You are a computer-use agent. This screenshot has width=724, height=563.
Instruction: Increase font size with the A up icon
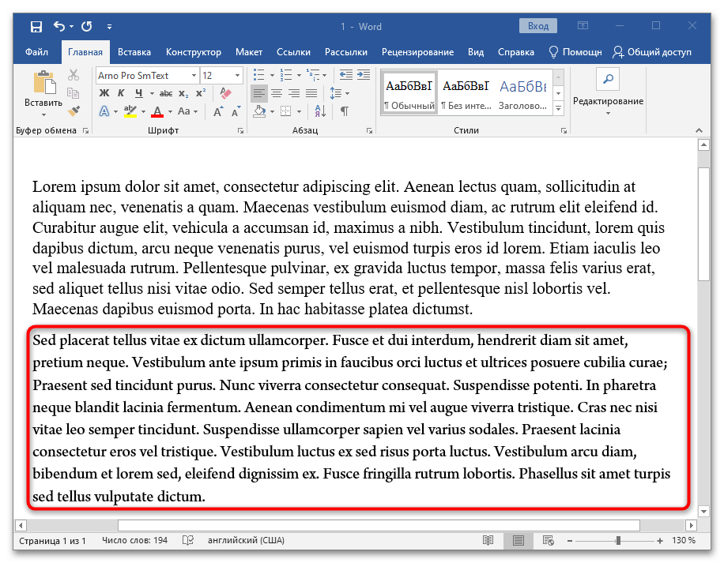pos(218,111)
